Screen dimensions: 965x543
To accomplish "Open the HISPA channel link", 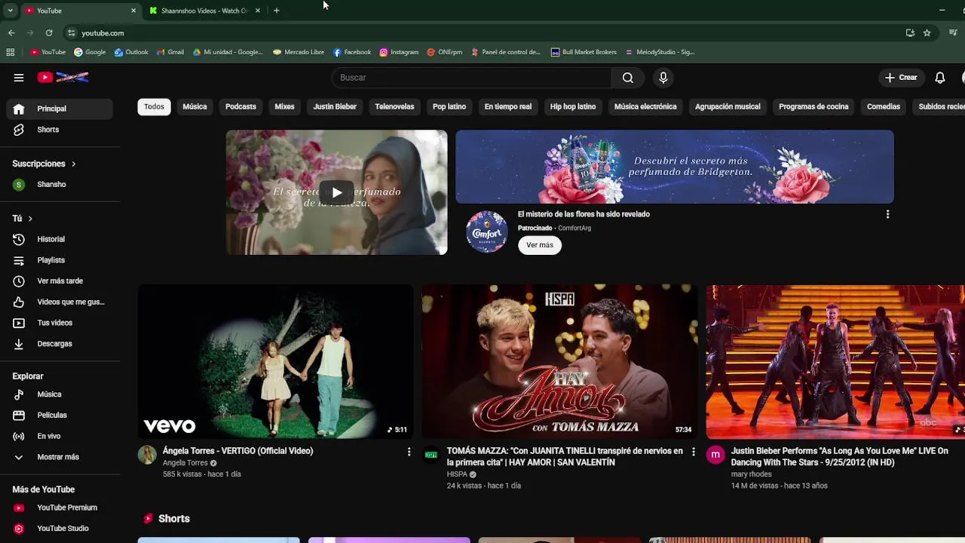I will [x=457, y=474].
